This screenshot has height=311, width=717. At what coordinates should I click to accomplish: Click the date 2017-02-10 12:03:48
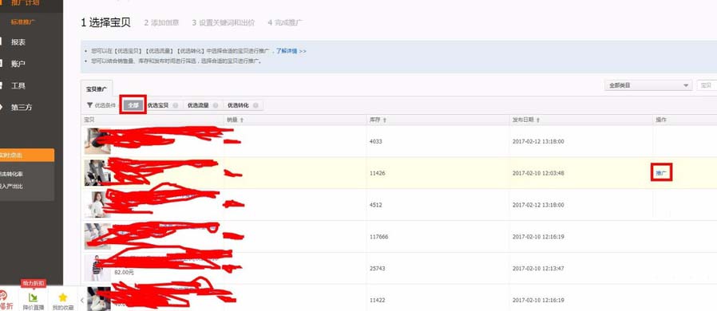[x=538, y=174]
